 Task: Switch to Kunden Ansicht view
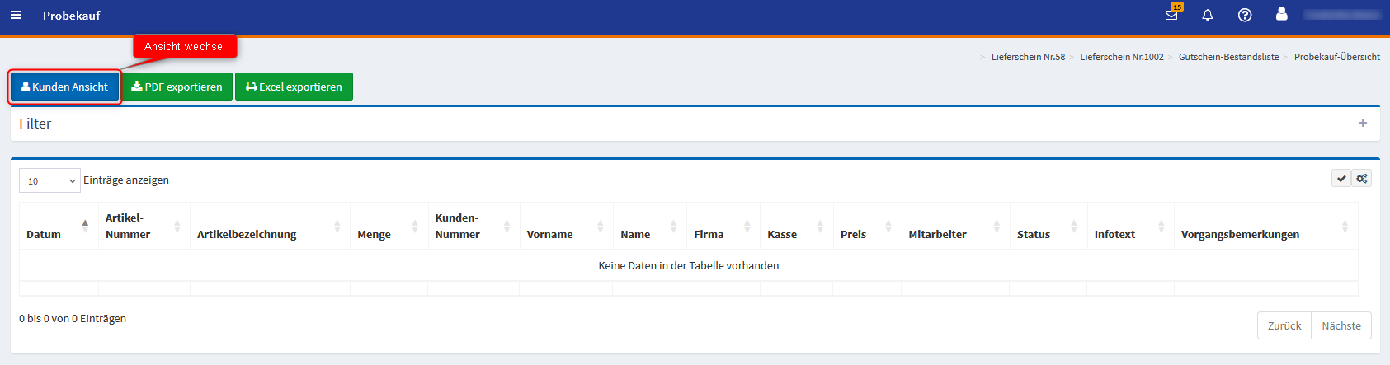64,87
